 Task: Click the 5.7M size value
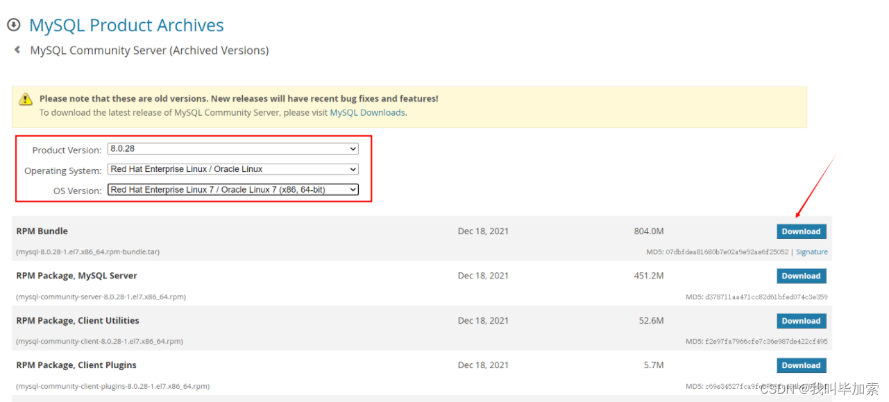tap(654, 365)
